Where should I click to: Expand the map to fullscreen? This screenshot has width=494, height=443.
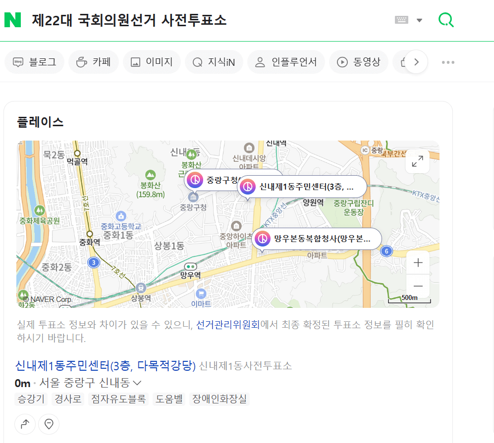[x=417, y=161]
